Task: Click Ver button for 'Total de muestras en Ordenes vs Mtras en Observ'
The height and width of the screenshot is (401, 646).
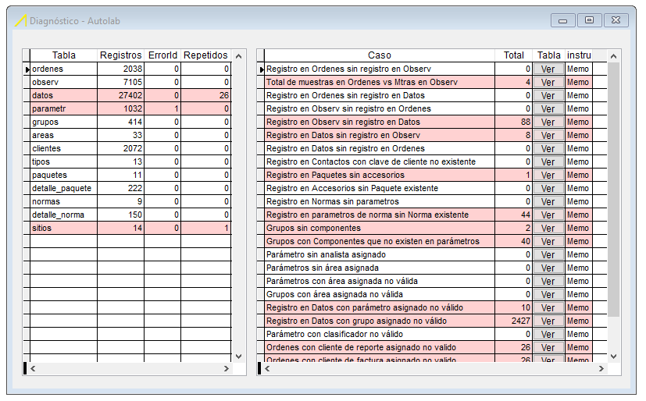Action: [x=548, y=82]
